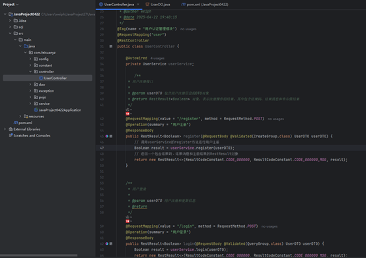
Task: Expand the service package folder
Action: coord(30,104)
